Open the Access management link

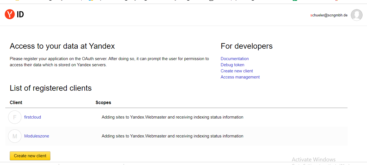coord(240,77)
